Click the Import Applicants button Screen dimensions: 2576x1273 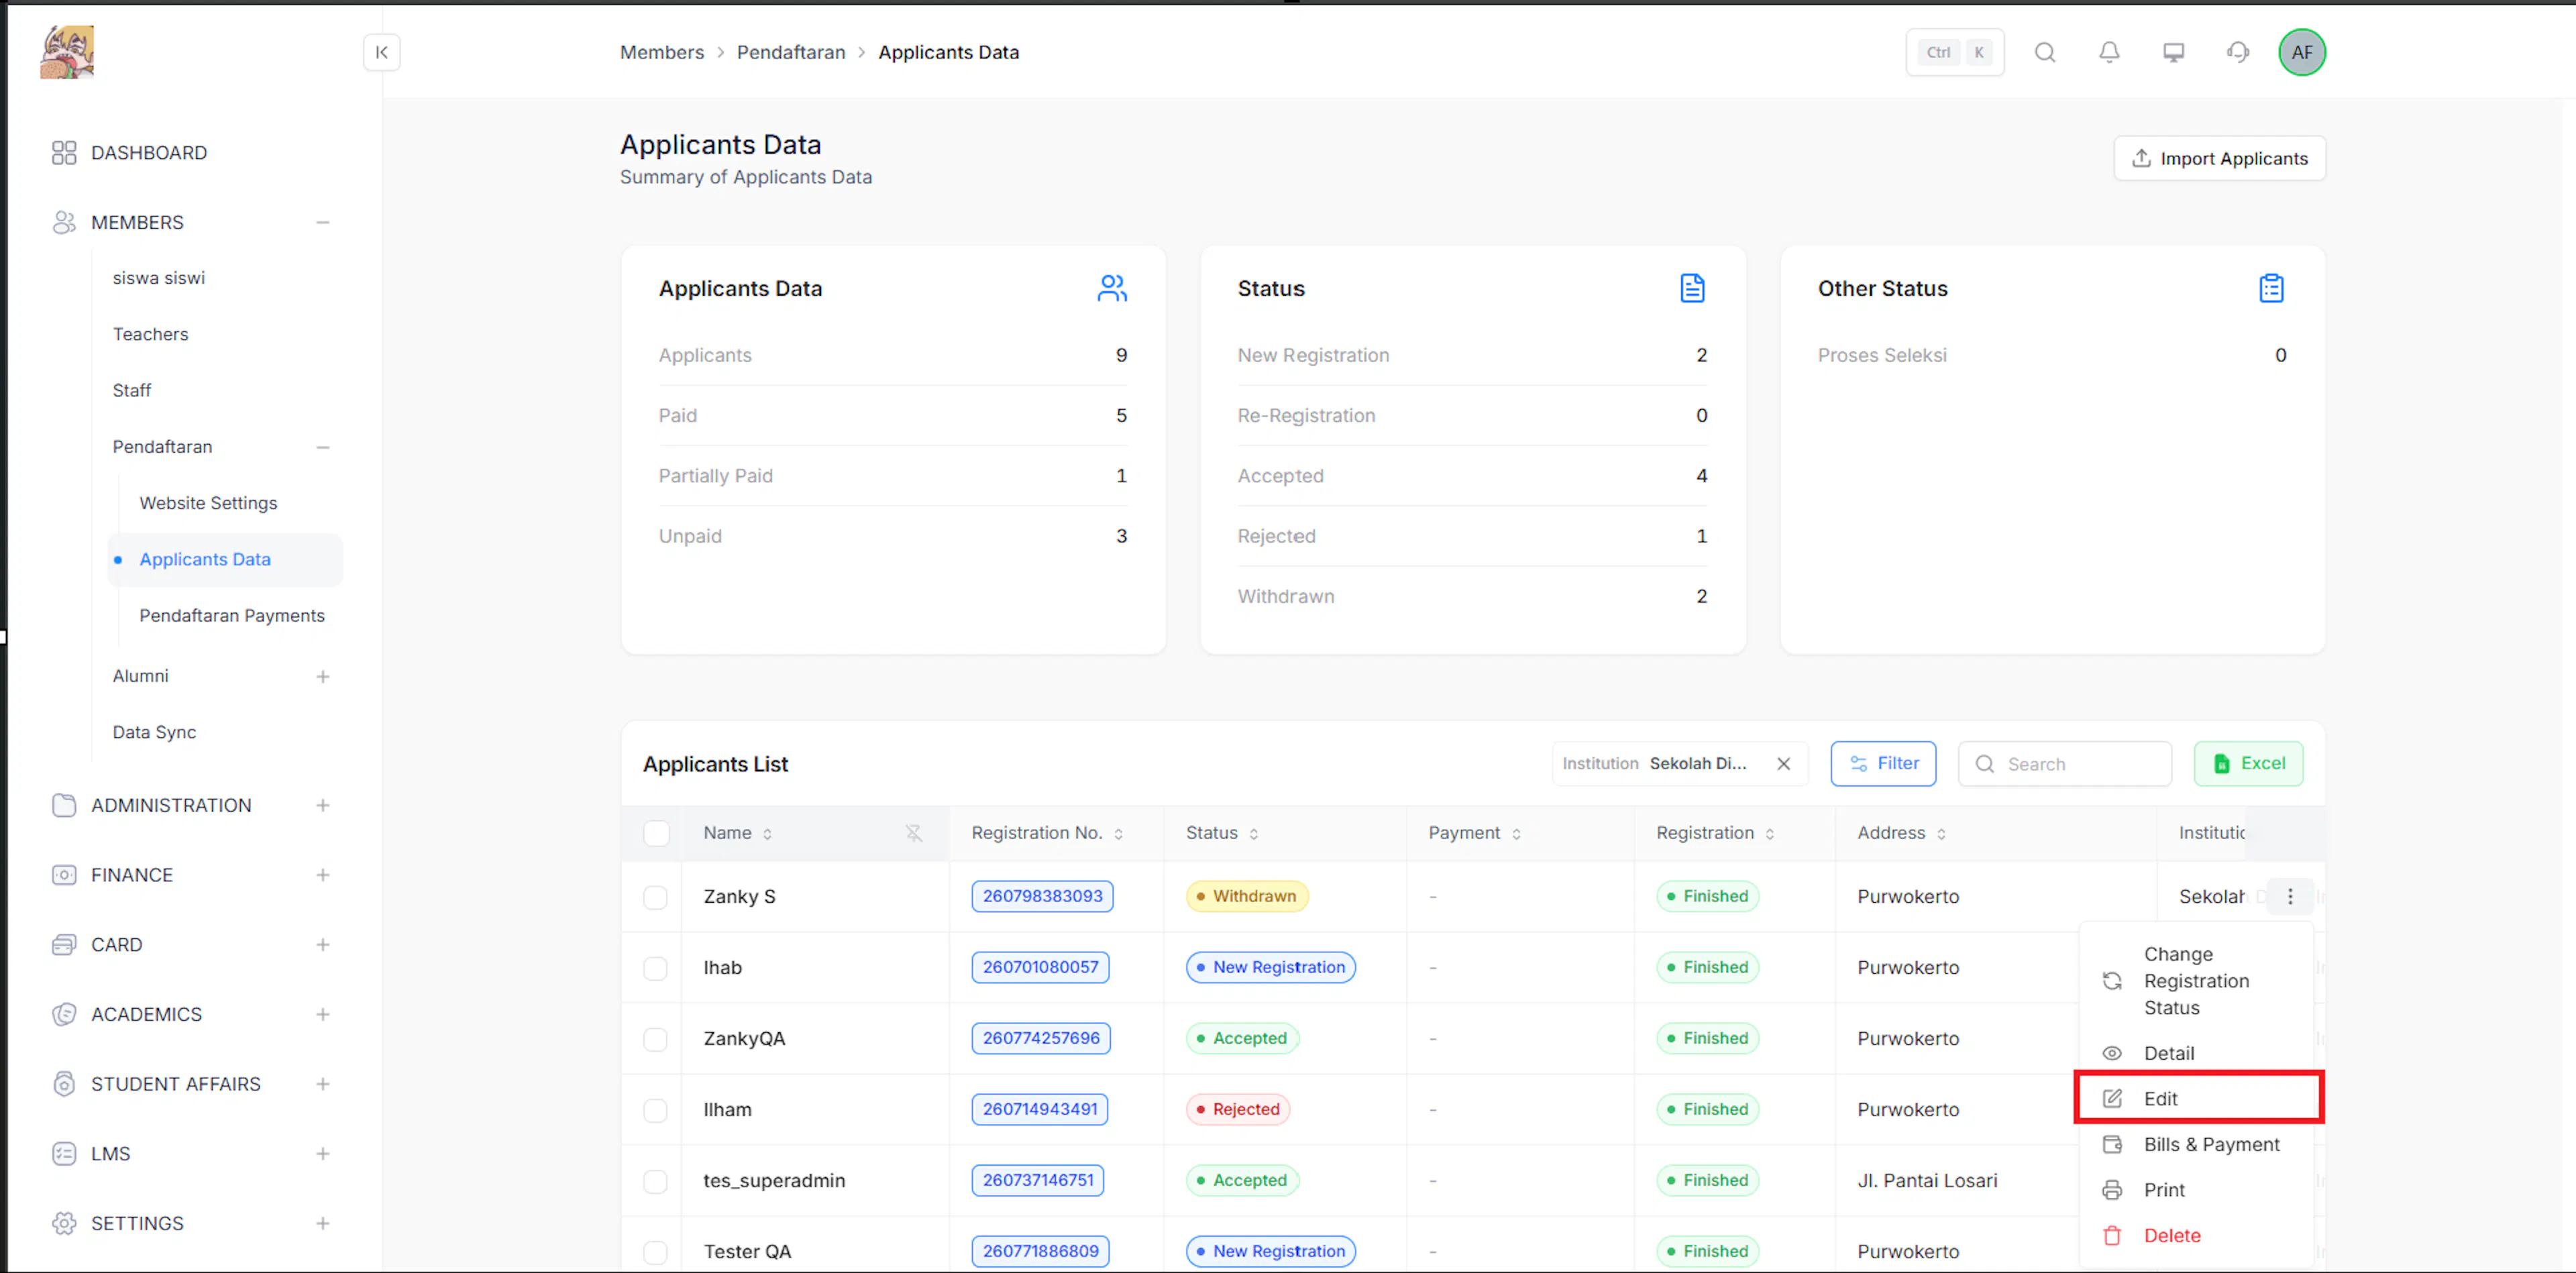(x=2219, y=158)
